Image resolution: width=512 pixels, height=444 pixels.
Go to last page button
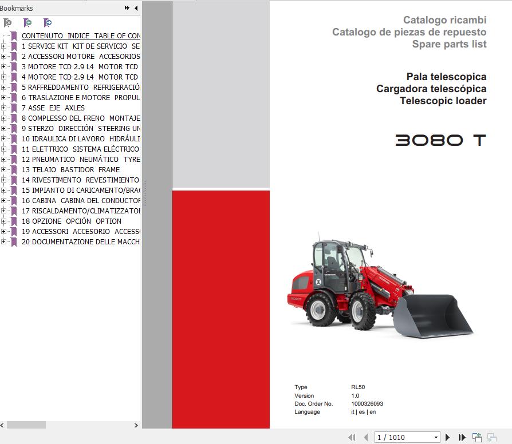click(x=462, y=437)
